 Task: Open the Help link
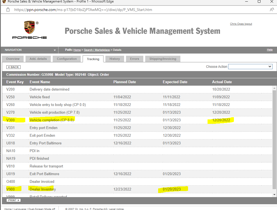[270, 50]
